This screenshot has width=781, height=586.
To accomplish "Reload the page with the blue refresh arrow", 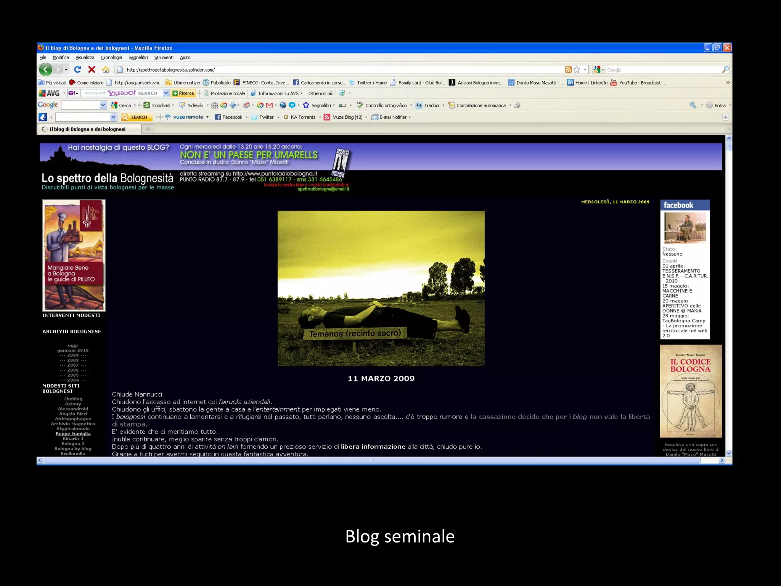I will [x=77, y=69].
